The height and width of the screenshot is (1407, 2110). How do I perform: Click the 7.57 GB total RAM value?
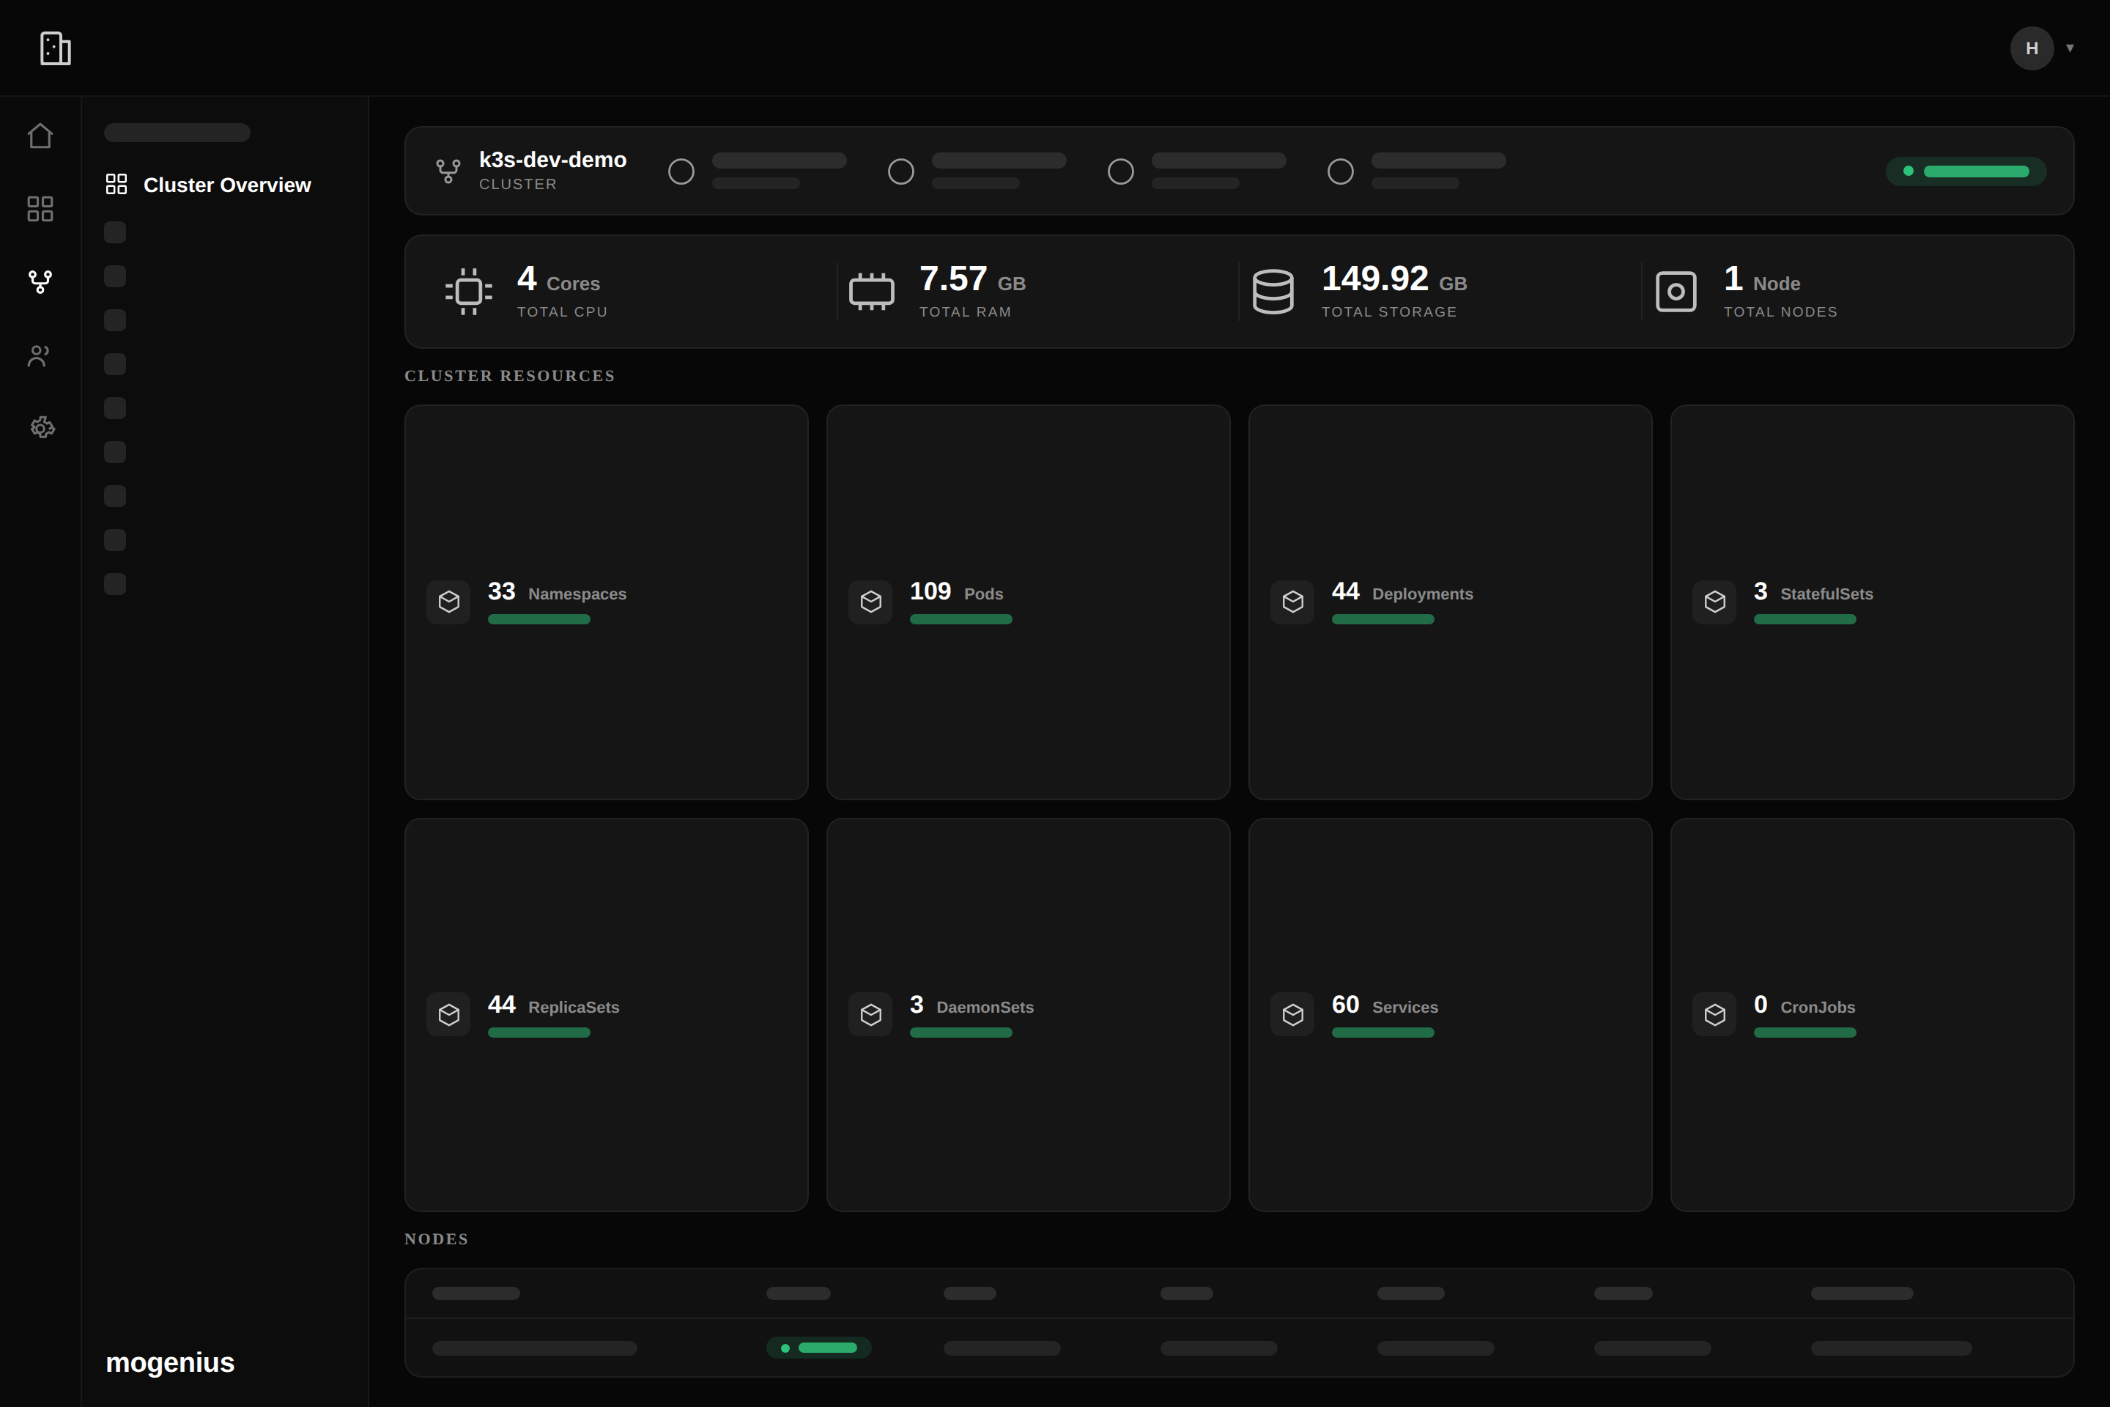click(972, 279)
